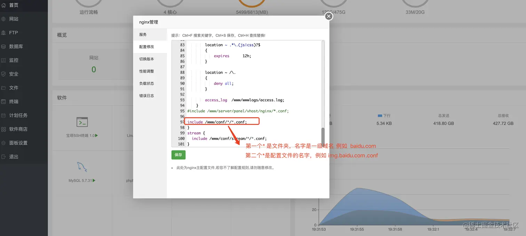The height and width of the screenshot is (236, 526).
Task: Open the 服务 tab in nginx管理
Action: pyautogui.click(x=150, y=35)
